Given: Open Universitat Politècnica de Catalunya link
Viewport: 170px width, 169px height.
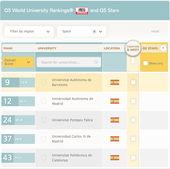Looking at the screenshot, I should click(x=72, y=158).
